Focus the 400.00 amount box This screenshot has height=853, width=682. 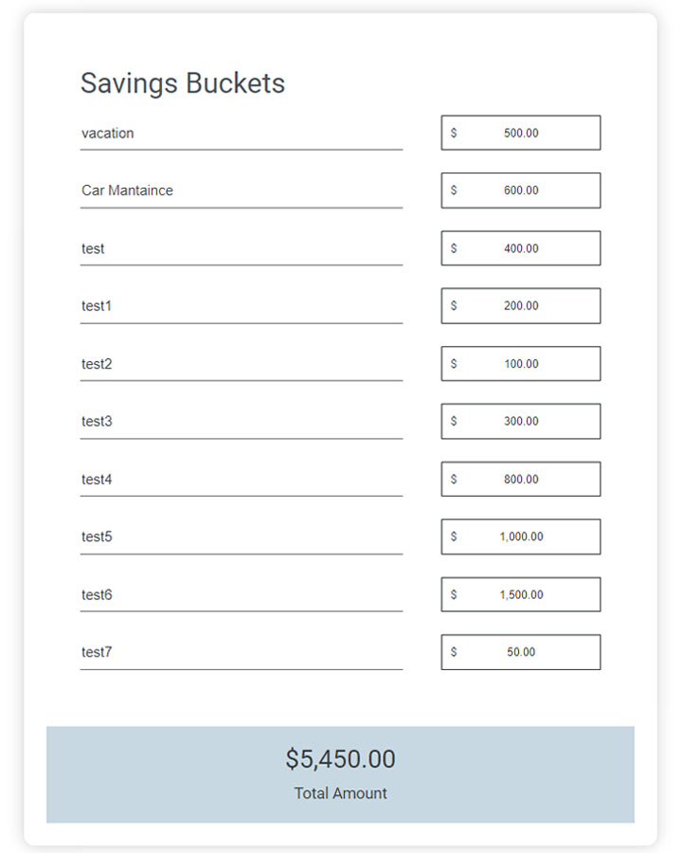pos(521,248)
